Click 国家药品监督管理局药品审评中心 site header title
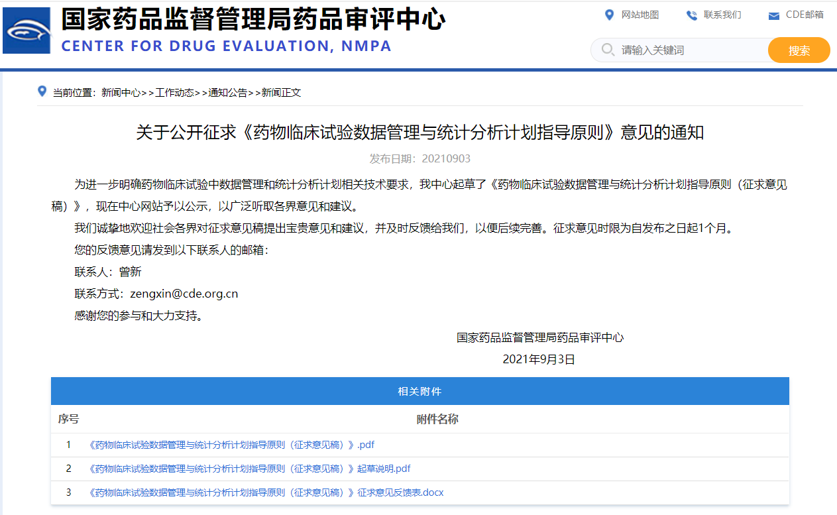 coord(254,20)
